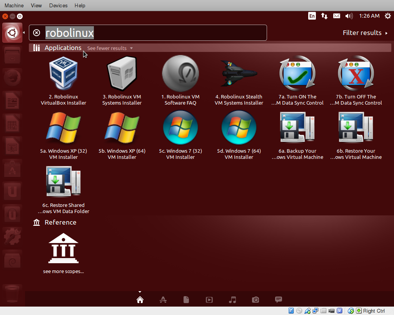Switch to the Files lens
This screenshot has height=315, width=394.
coord(186,300)
